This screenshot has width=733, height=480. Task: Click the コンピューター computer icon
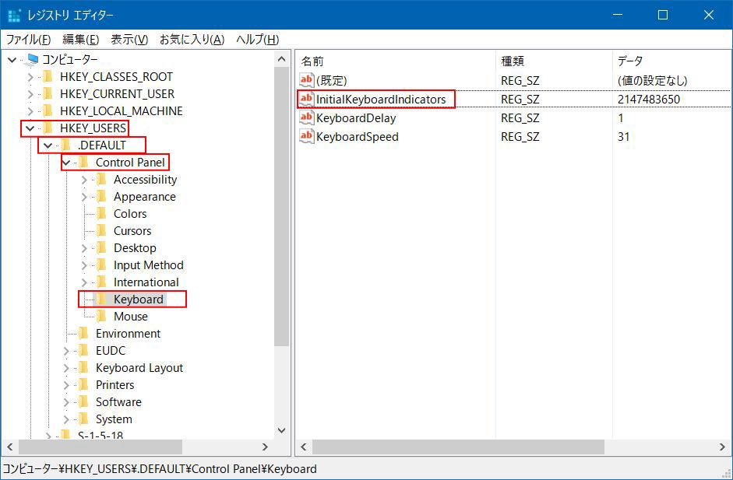click(33, 59)
